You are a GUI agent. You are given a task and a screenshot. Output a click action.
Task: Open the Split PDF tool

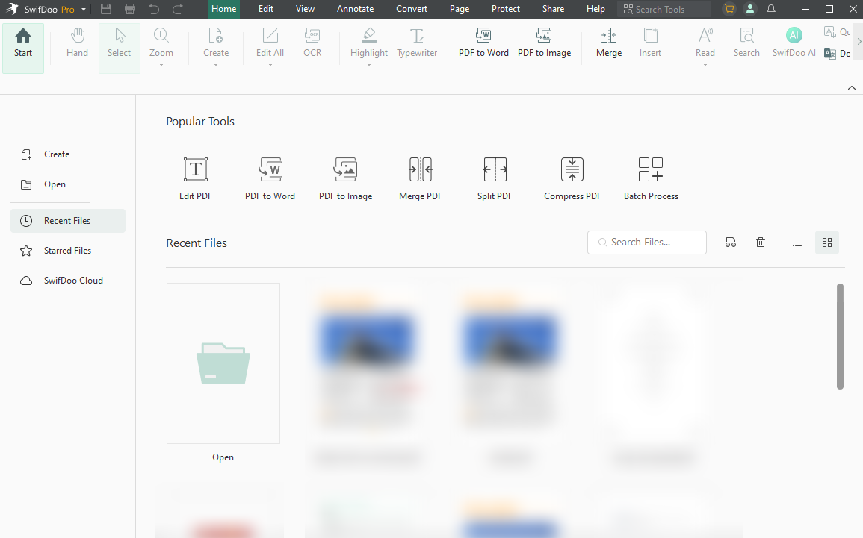pos(495,177)
